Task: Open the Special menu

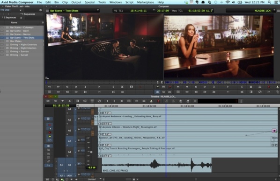Action: [x=89, y=2]
